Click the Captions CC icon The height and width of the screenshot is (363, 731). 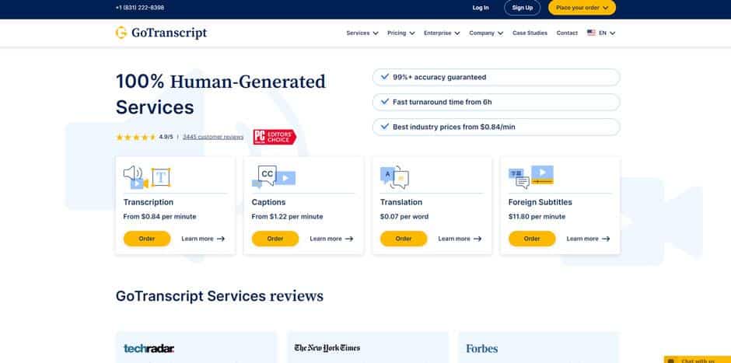pyautogui.click(x=274, y=177)
